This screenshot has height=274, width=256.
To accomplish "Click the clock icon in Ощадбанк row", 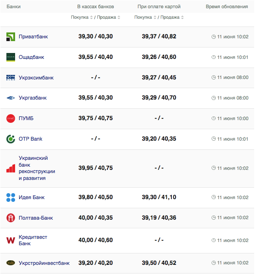I will pos(213,57).
